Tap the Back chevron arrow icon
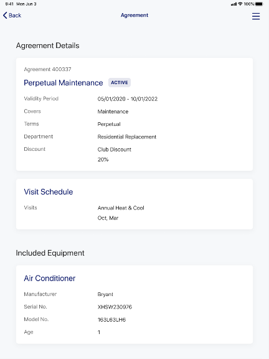 (5, 16)
